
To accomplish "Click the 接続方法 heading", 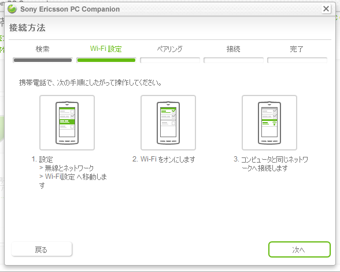I will coord(27,28).
